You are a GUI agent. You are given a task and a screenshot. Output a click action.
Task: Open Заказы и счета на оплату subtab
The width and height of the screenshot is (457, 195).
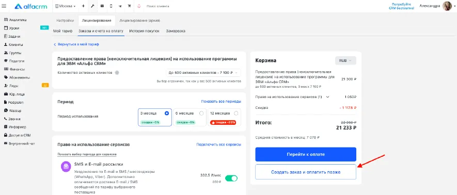(101, 31)
